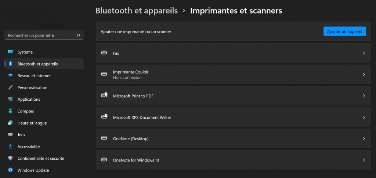This screenshot has height=178, width=376.
Task: Focus the Rechercher un paramètre field
Action: (x=44, y=35)
